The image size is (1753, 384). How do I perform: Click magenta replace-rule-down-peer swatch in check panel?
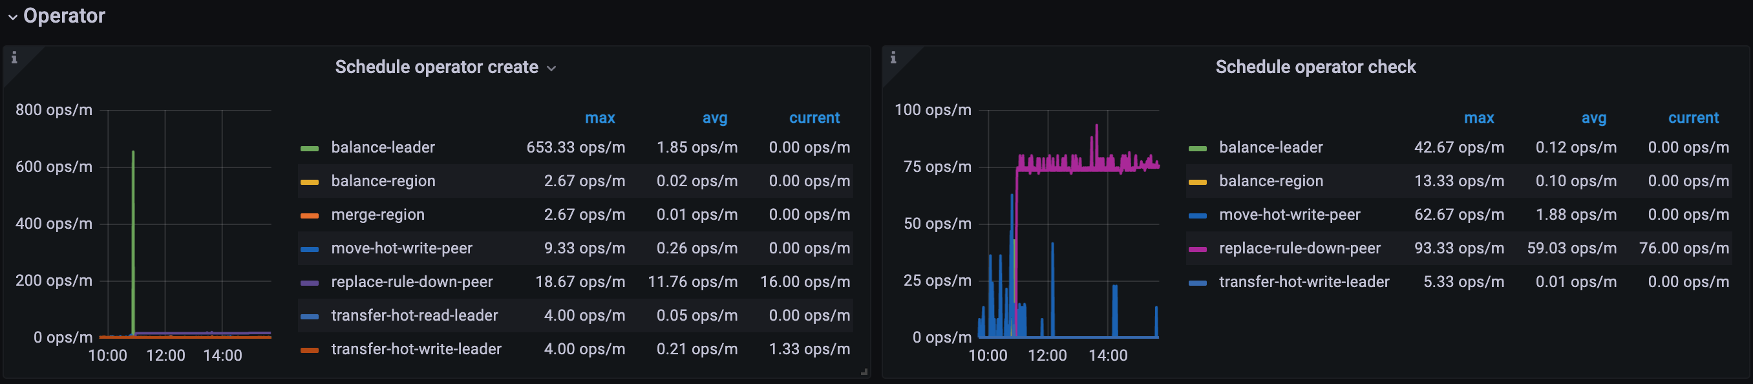tap(1197, 249)
